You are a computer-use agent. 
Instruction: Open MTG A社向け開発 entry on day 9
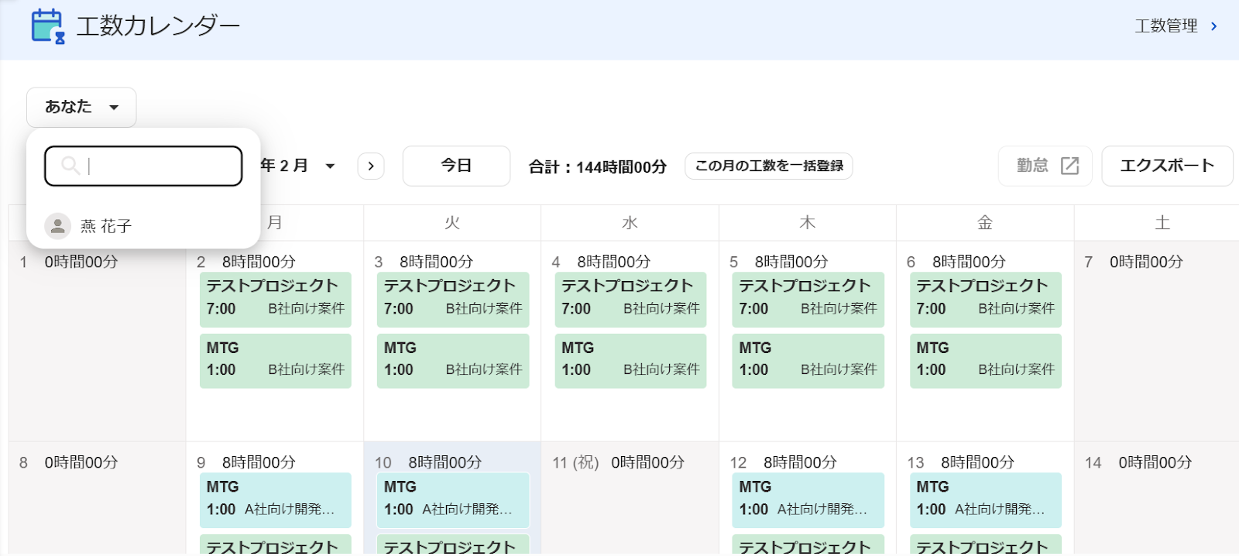[x=276, y=500]
